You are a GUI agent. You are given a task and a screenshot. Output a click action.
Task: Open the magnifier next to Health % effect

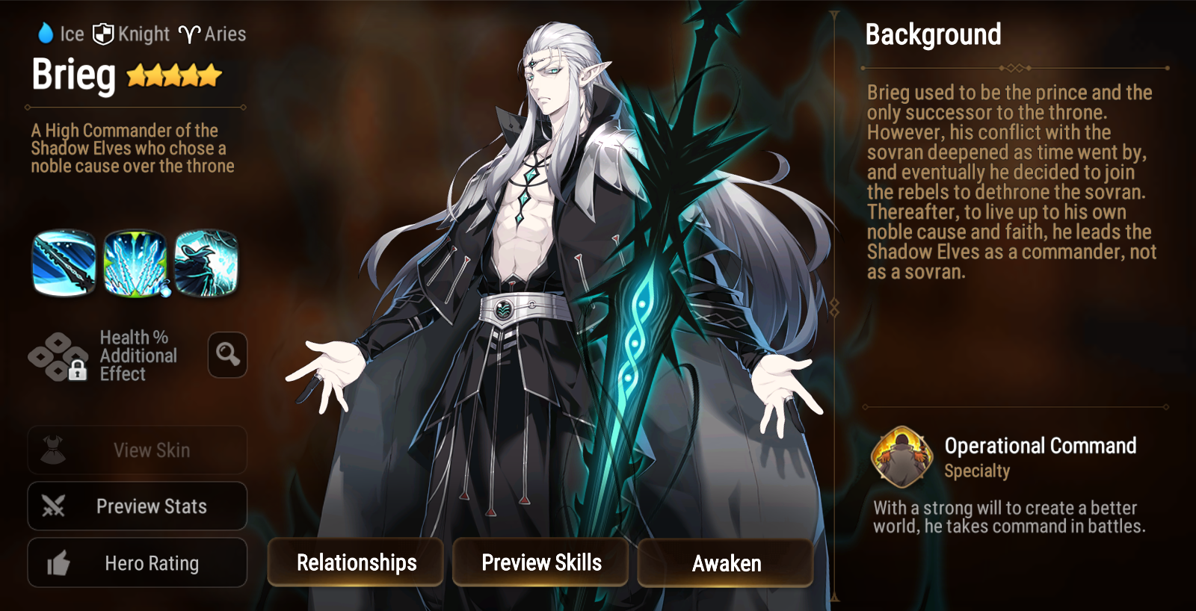point(227,354)
